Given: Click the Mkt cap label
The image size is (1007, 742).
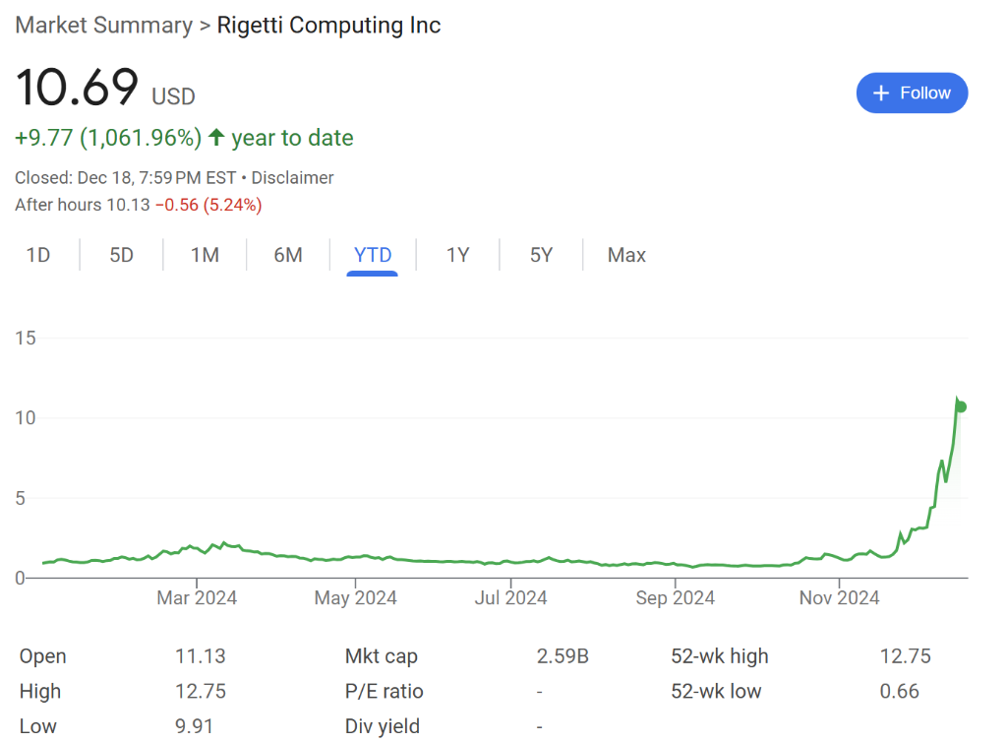Looking at the screenshot, I should [383, 656].
